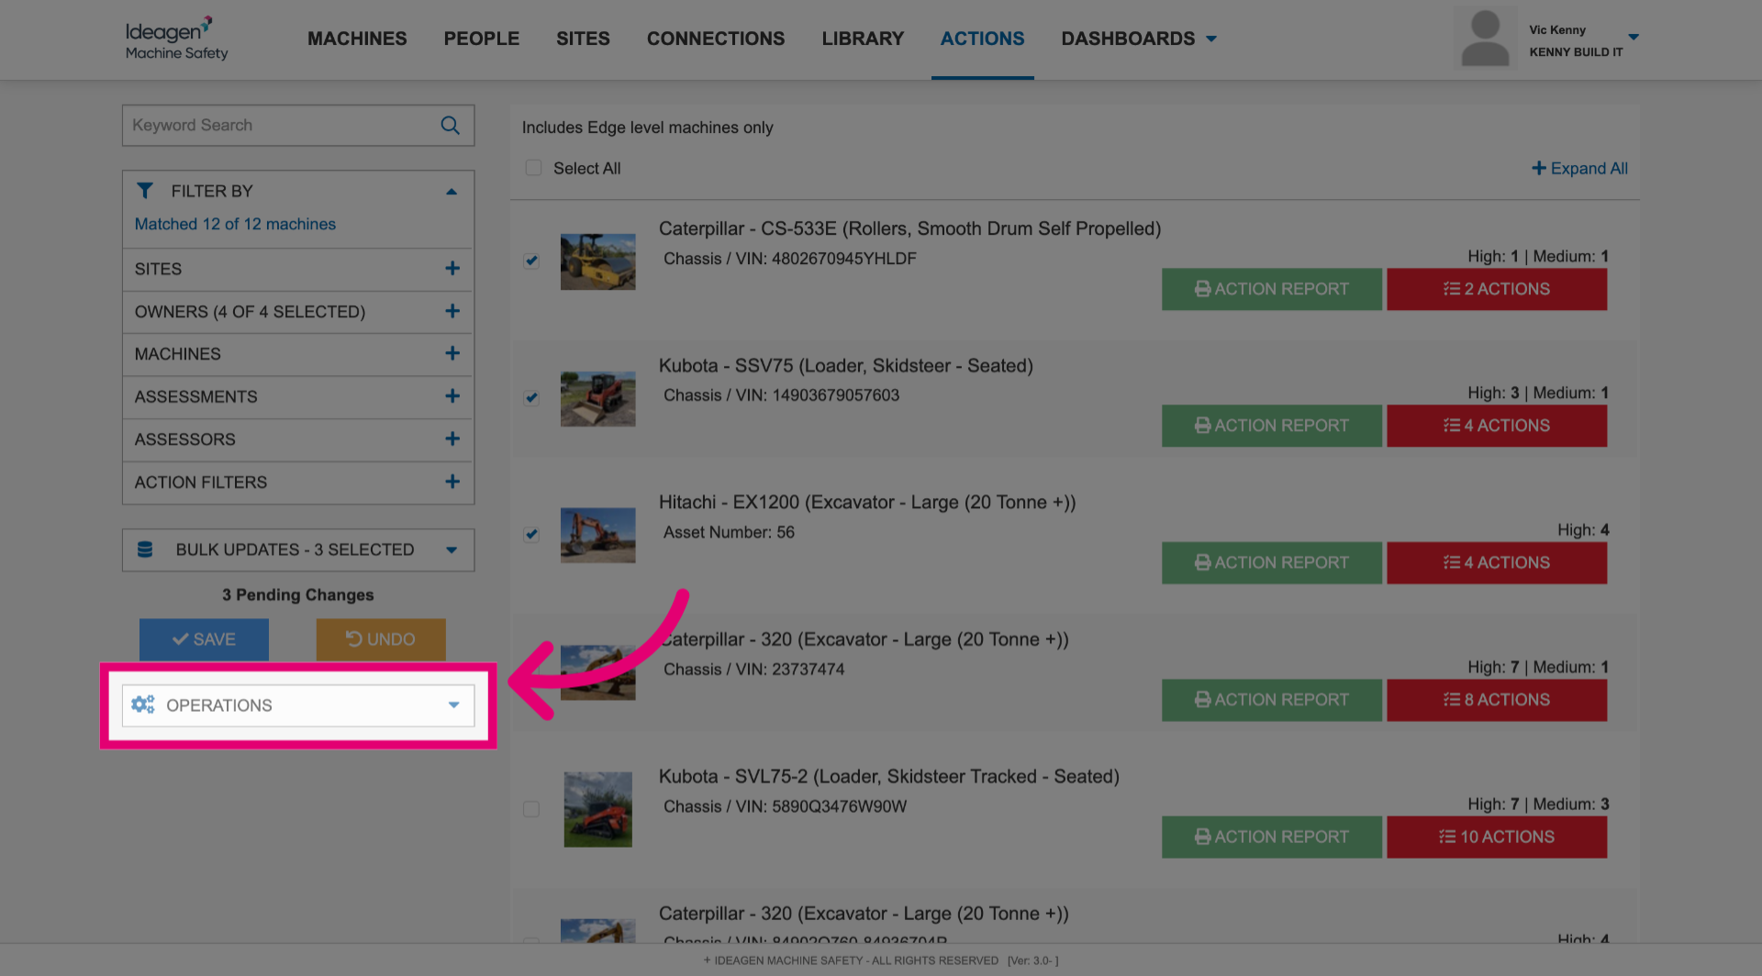Viewport: 1762px width, 976px height.
Task: Go to the MACHINES tab
Action: (x=357, y=39)
